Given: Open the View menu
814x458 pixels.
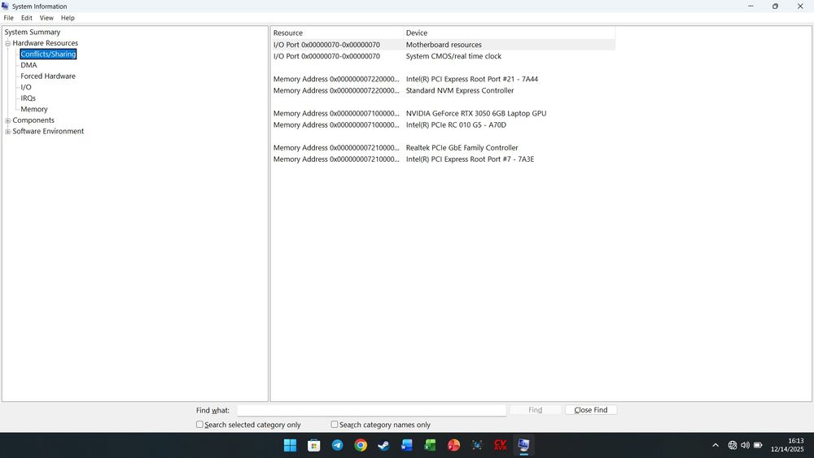Looking at the screenshot, I should point(46,18).
